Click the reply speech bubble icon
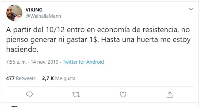200x107 pixels. (30, 94)
